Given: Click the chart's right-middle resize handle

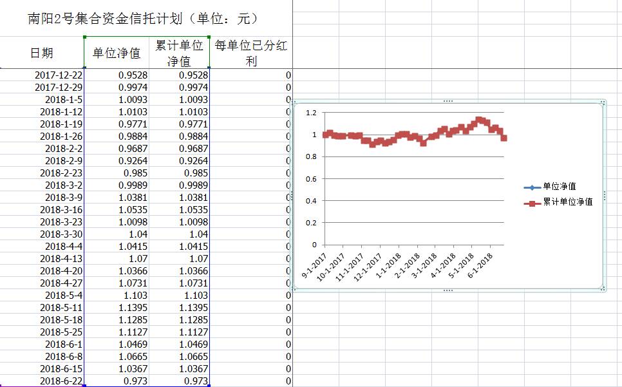Looking at the screenshot, I should click(605, 196).
